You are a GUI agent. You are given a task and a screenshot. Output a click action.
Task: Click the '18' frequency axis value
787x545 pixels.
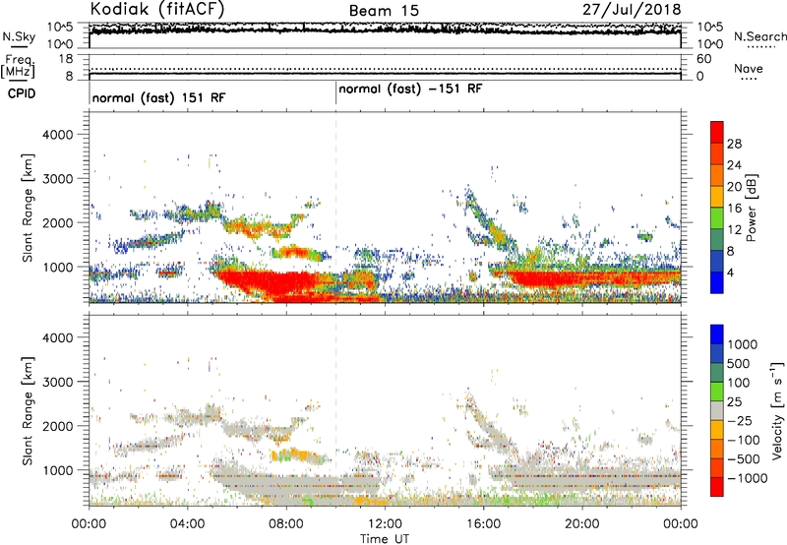point(66,59)
